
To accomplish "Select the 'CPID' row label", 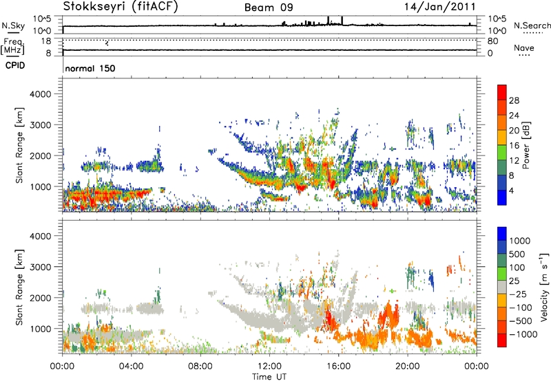I will (x=15, y=65).
